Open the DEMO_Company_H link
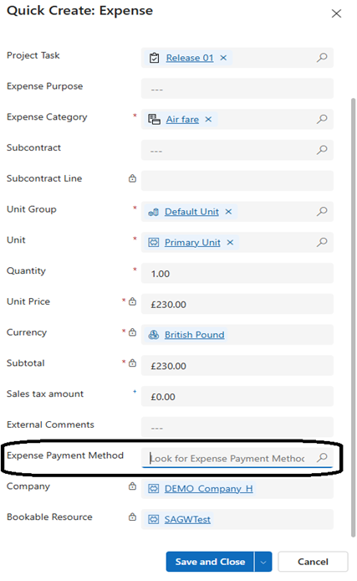357x581 pixels. coord(209,489)
